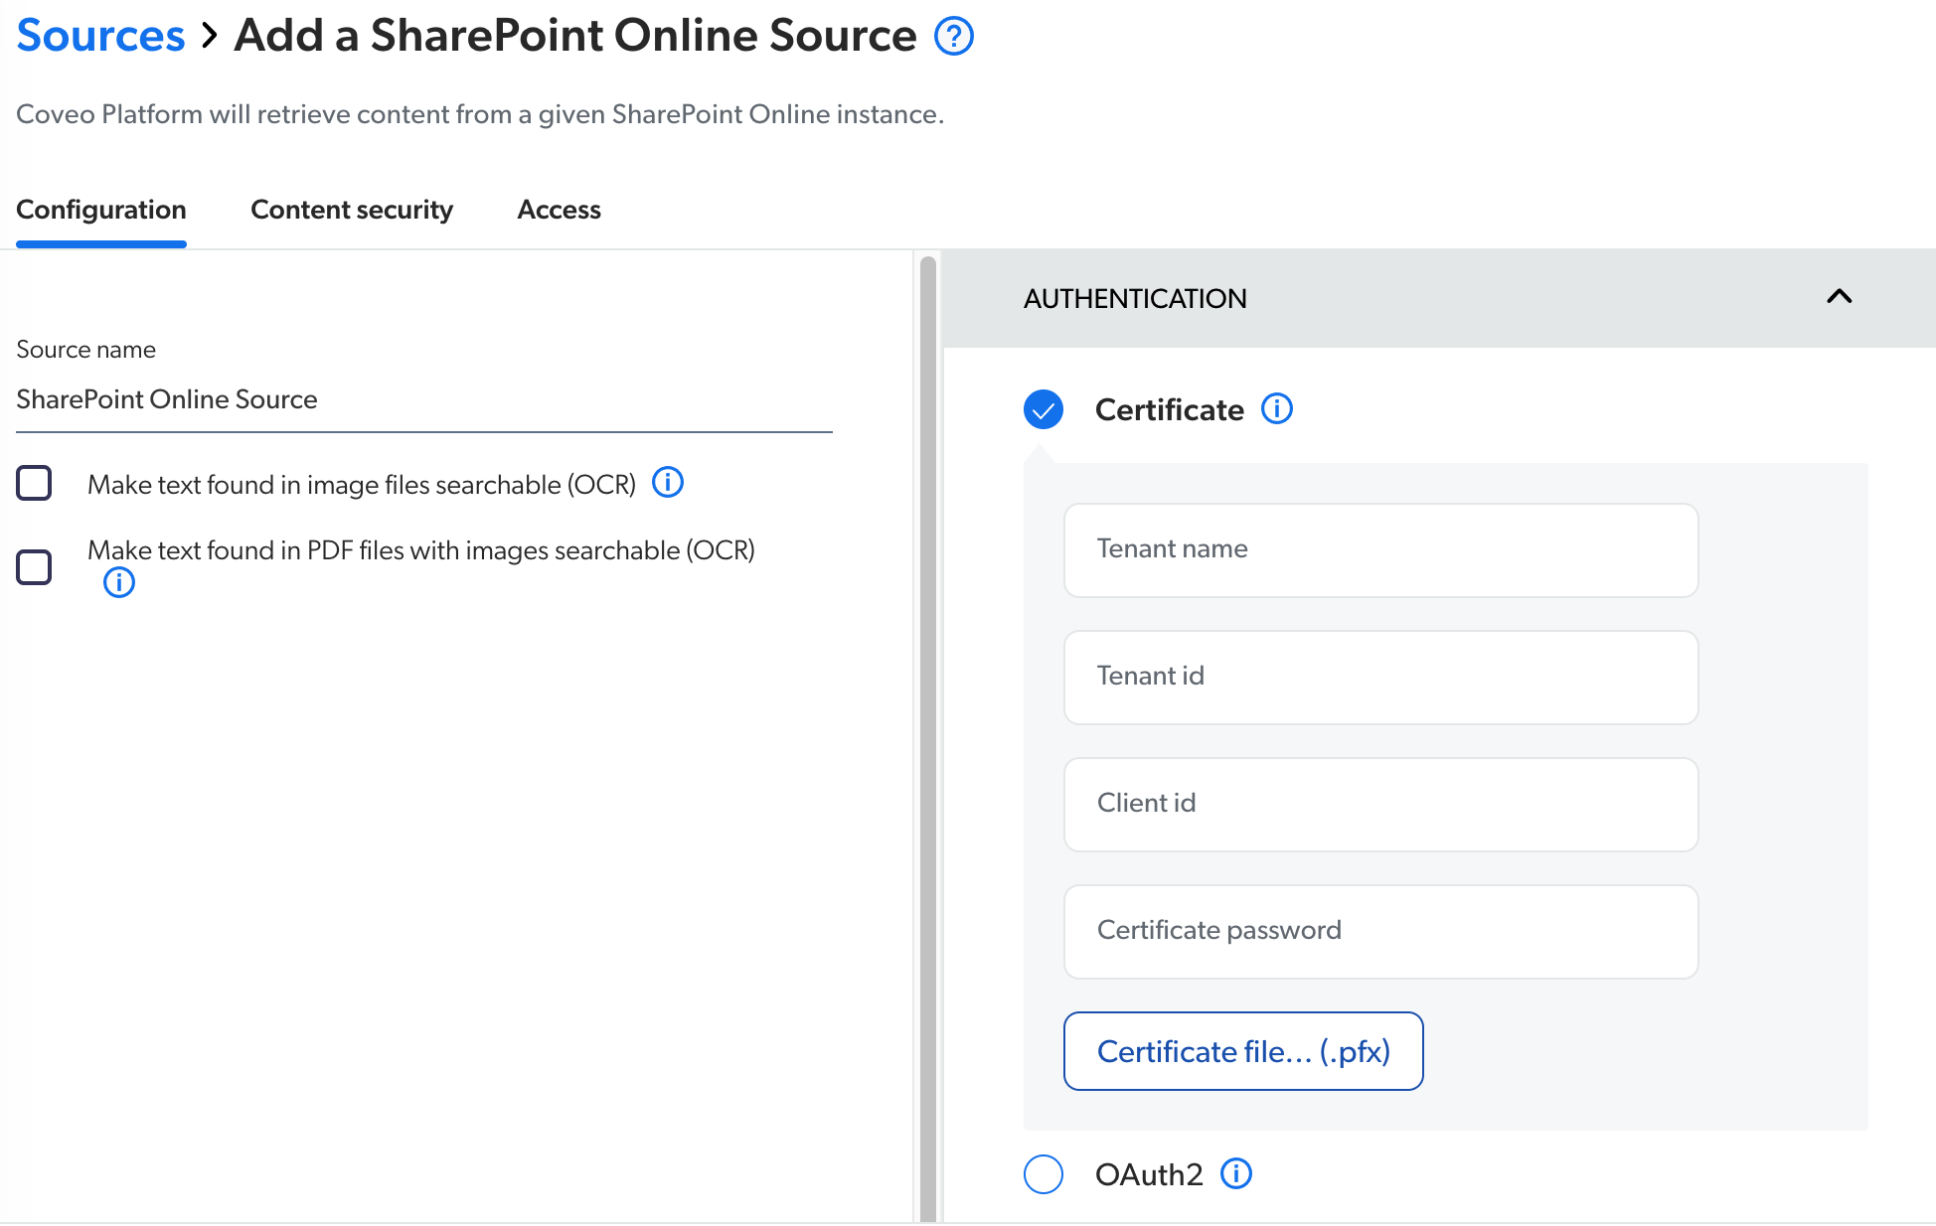Show info for image files OCR option
Screen dimensions: 1936x1226
tap(668, 483)
